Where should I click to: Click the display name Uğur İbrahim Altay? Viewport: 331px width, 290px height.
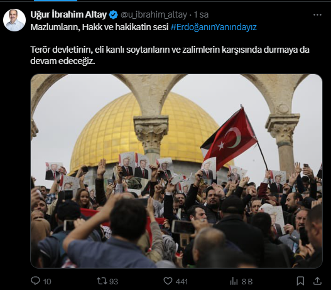[68, 14]
